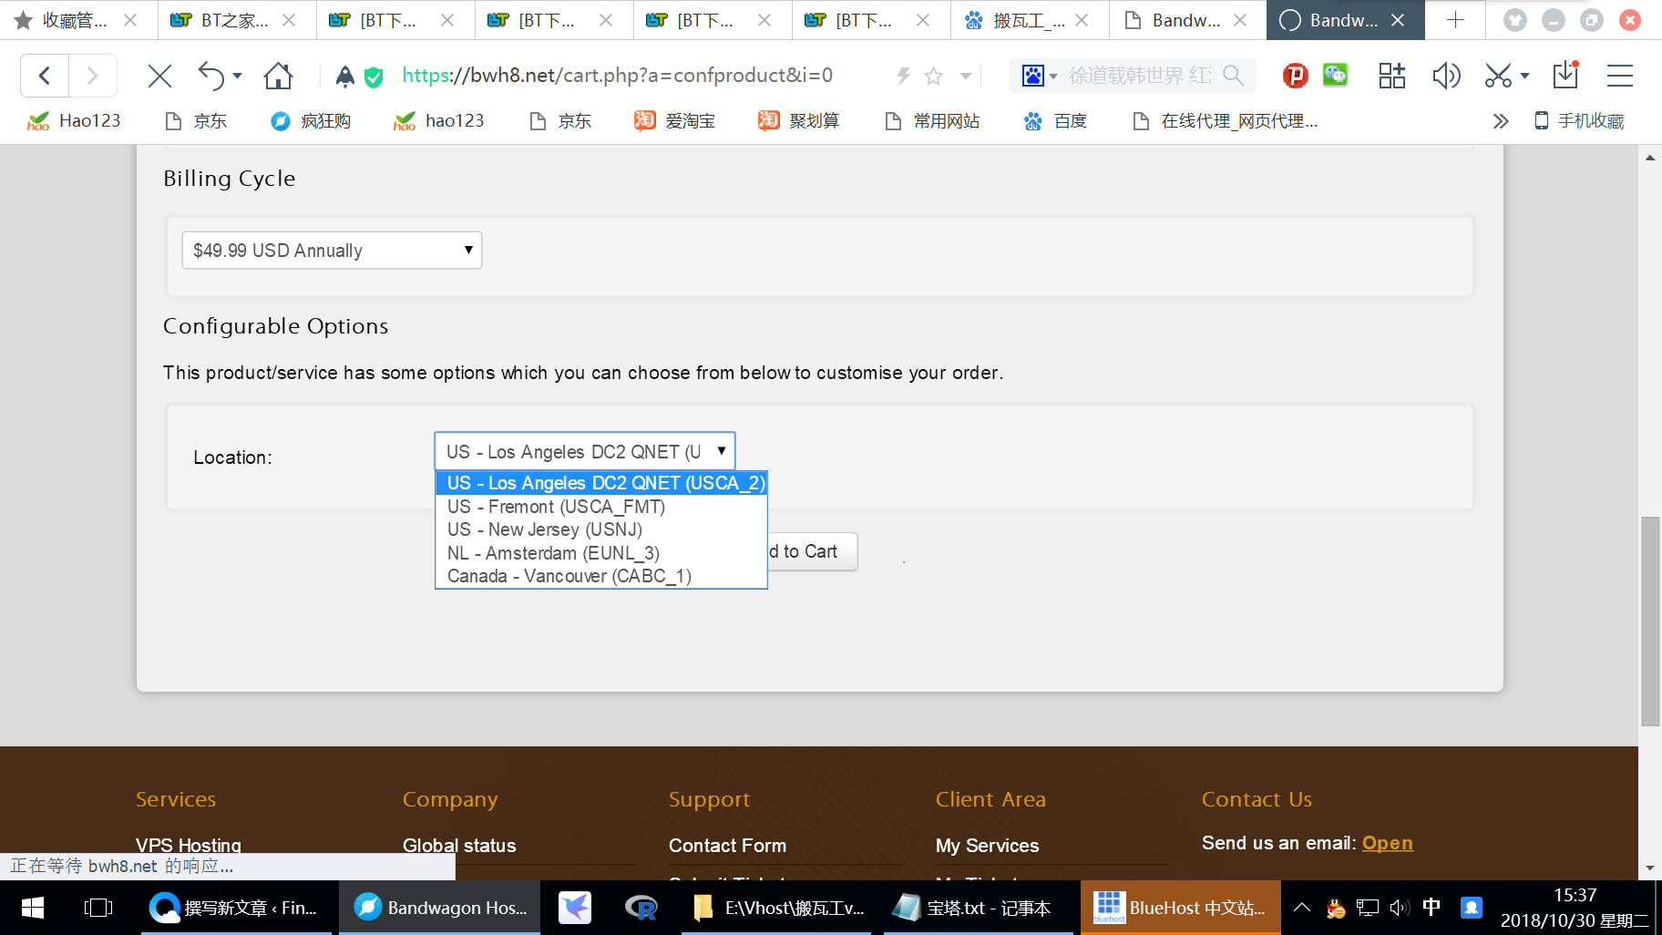Open the bird mail app in taskbar

(575, 908)
